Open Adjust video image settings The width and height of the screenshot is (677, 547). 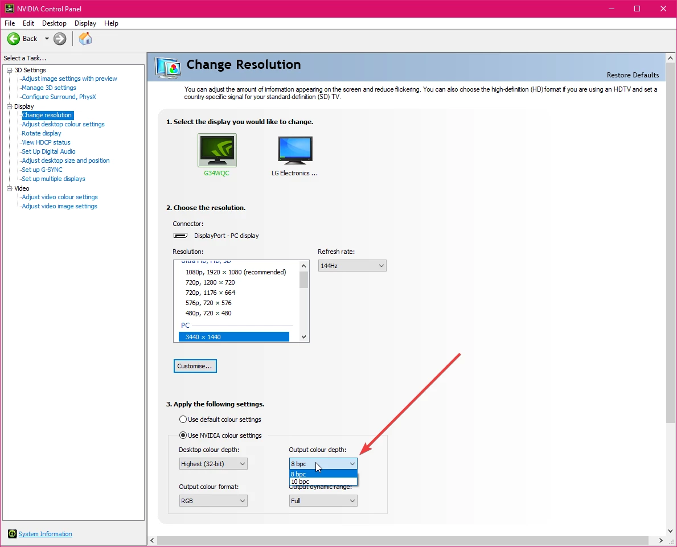60,206
